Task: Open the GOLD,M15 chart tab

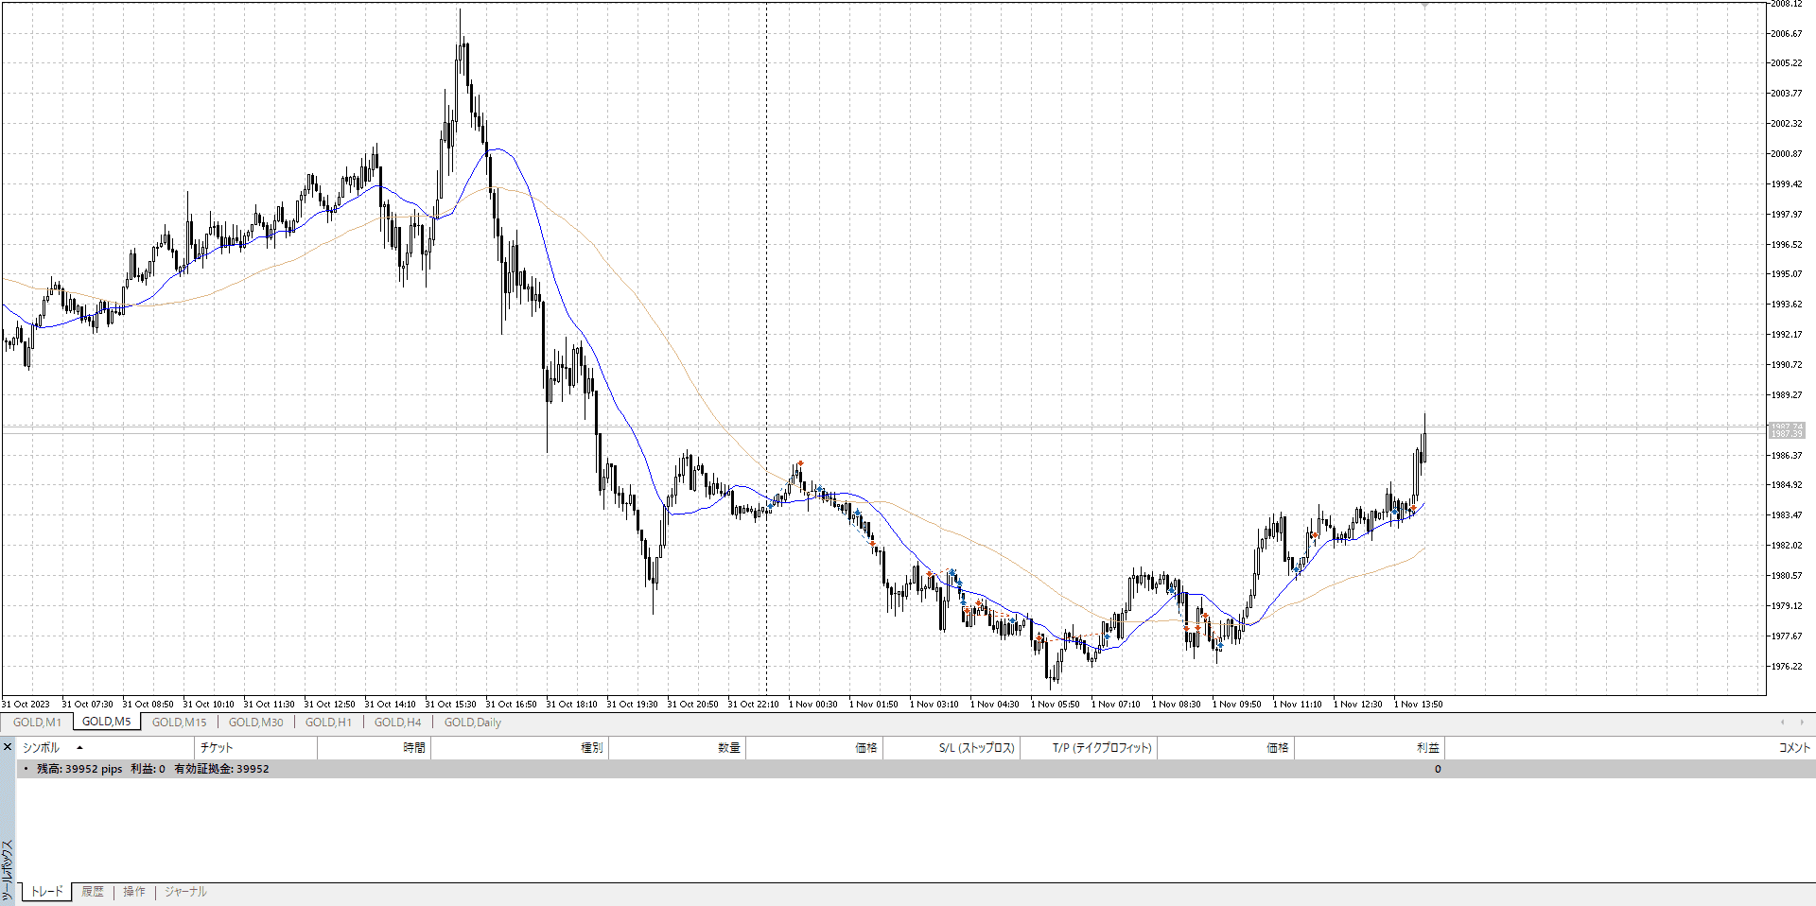Action: [179, 723]
